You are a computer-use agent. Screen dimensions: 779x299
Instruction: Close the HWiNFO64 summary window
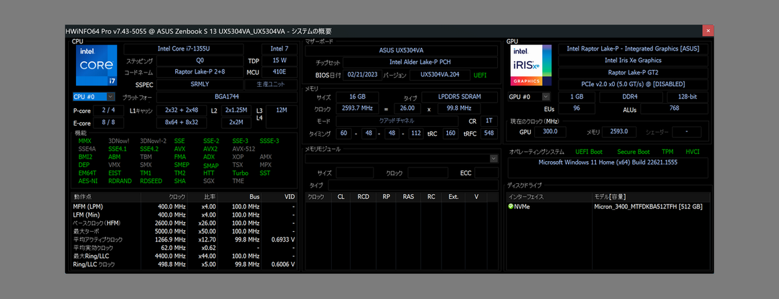coord(708,31)
